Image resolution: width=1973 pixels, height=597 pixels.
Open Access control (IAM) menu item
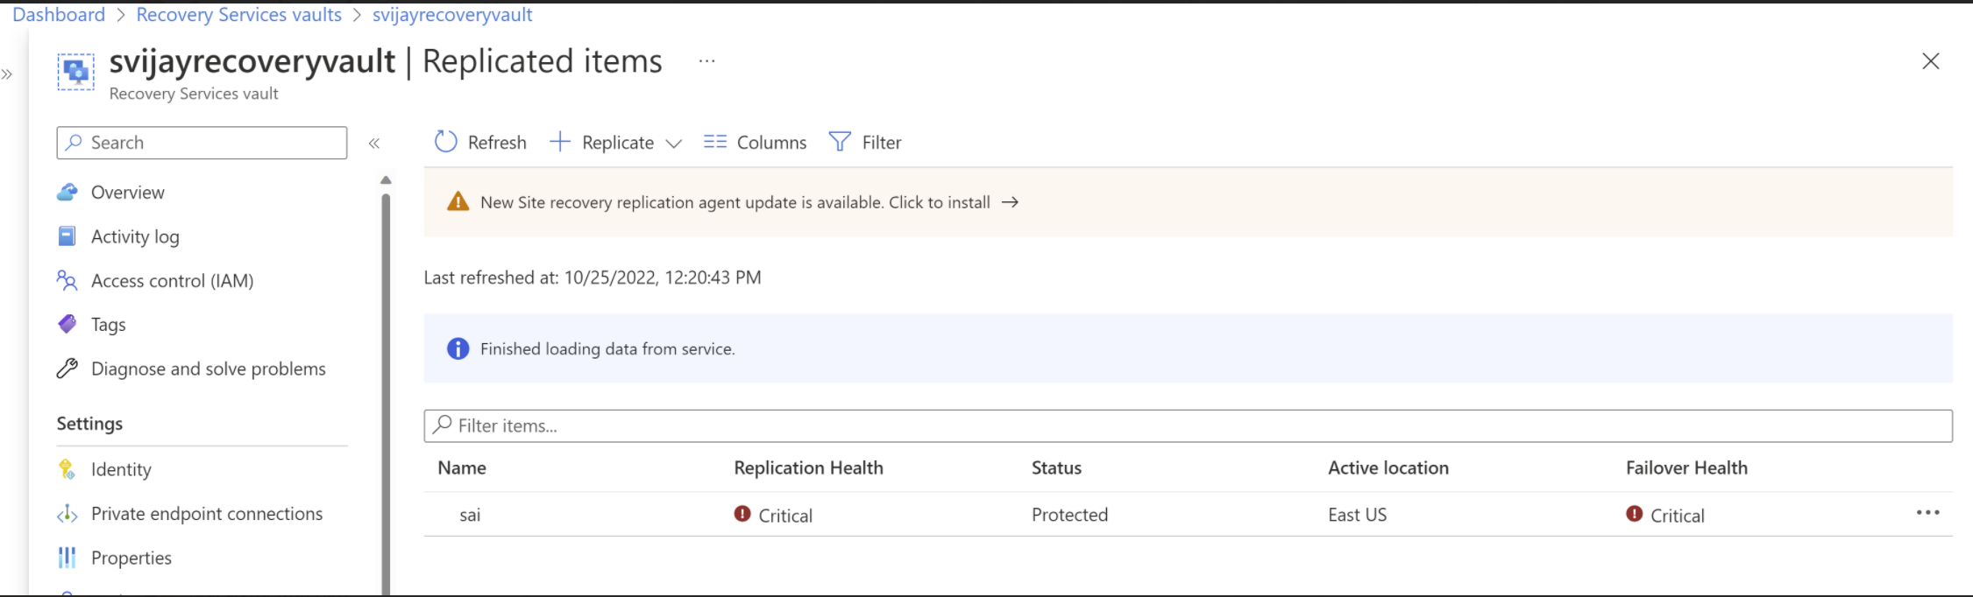pos(172,281)
